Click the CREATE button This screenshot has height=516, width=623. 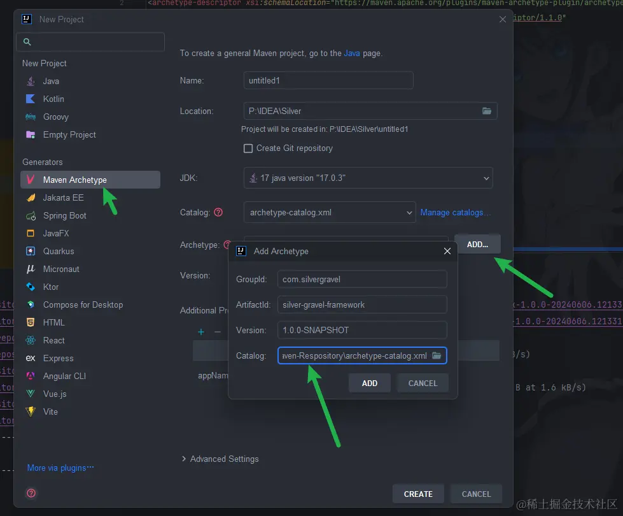418,494
